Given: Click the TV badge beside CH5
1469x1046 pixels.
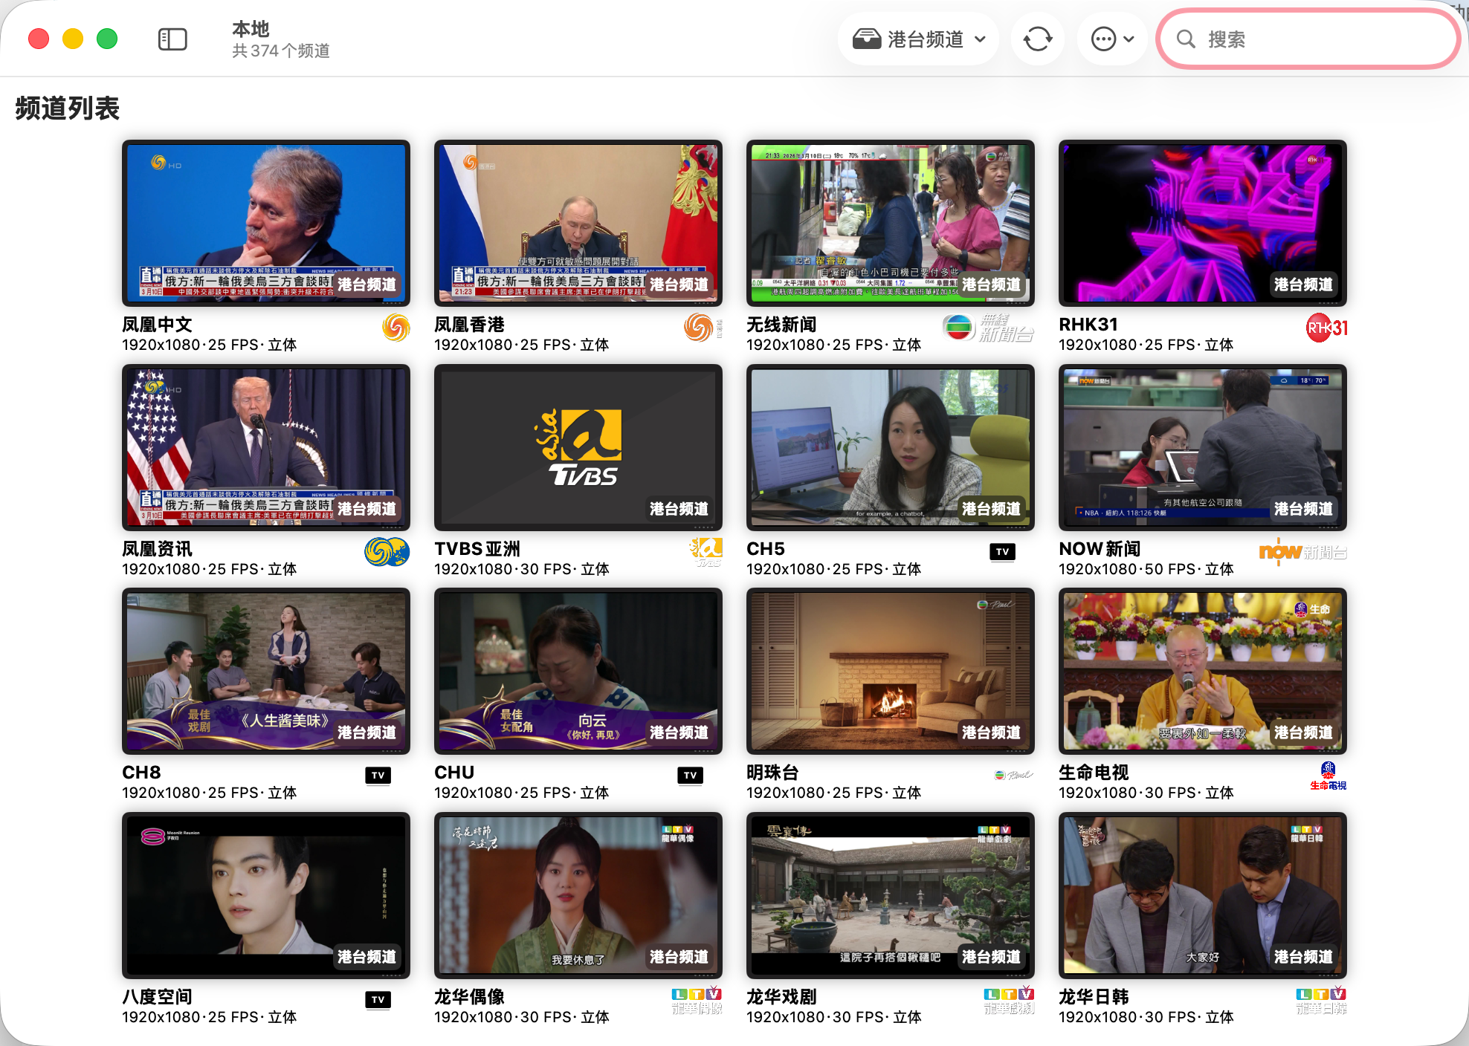Looking at the screenshot, I should [x=1002, y=552].
